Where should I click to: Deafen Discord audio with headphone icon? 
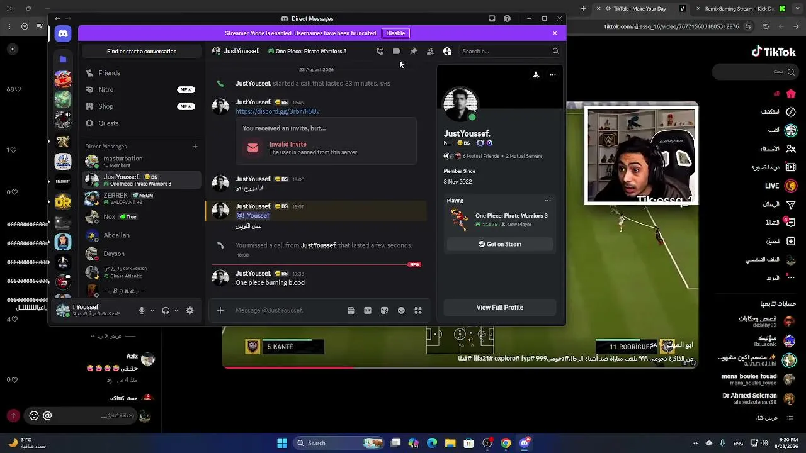coord(166,311)
